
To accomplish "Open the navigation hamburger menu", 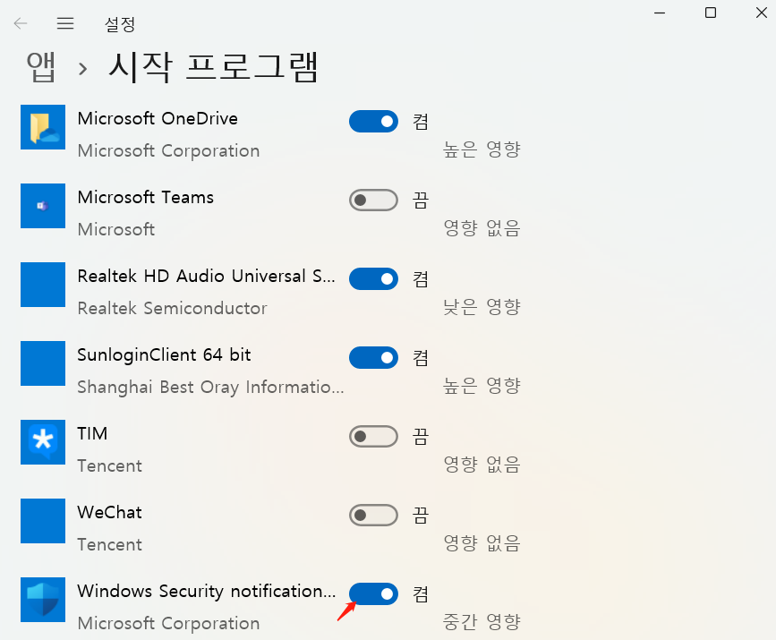I will pyautogui.click(x=65, y=23).
